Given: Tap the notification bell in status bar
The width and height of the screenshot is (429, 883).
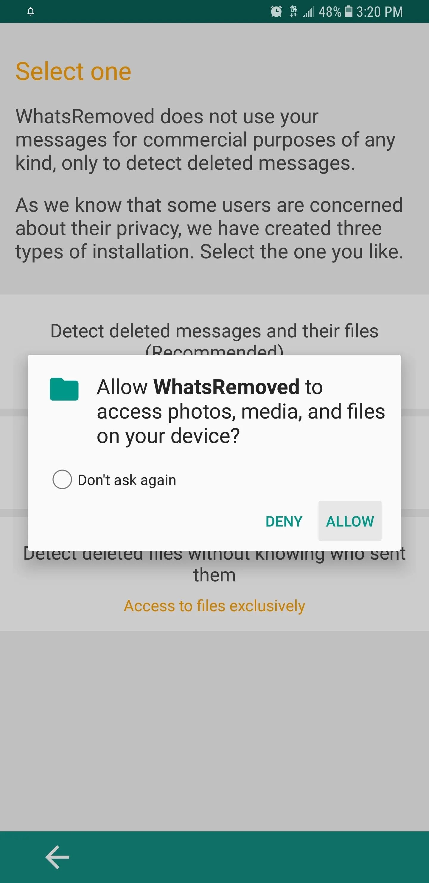Looking at the screenshot, I should click(x=31, y=12).
